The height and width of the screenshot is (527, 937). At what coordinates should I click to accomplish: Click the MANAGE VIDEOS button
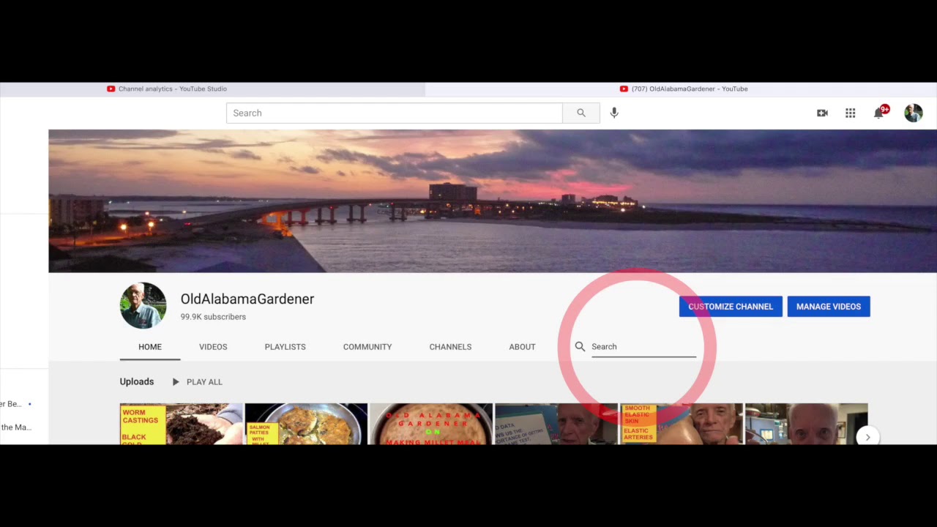(x=829, y=307)
